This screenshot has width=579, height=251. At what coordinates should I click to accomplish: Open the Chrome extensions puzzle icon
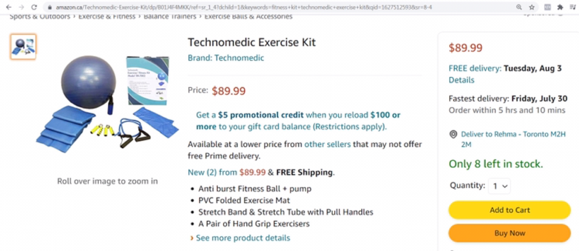[559, 7]
